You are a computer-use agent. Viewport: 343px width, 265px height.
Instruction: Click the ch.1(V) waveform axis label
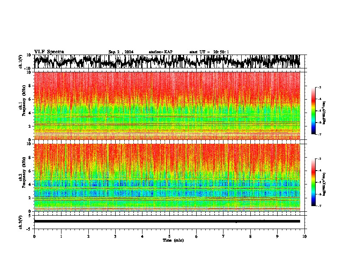pos(21,61)
